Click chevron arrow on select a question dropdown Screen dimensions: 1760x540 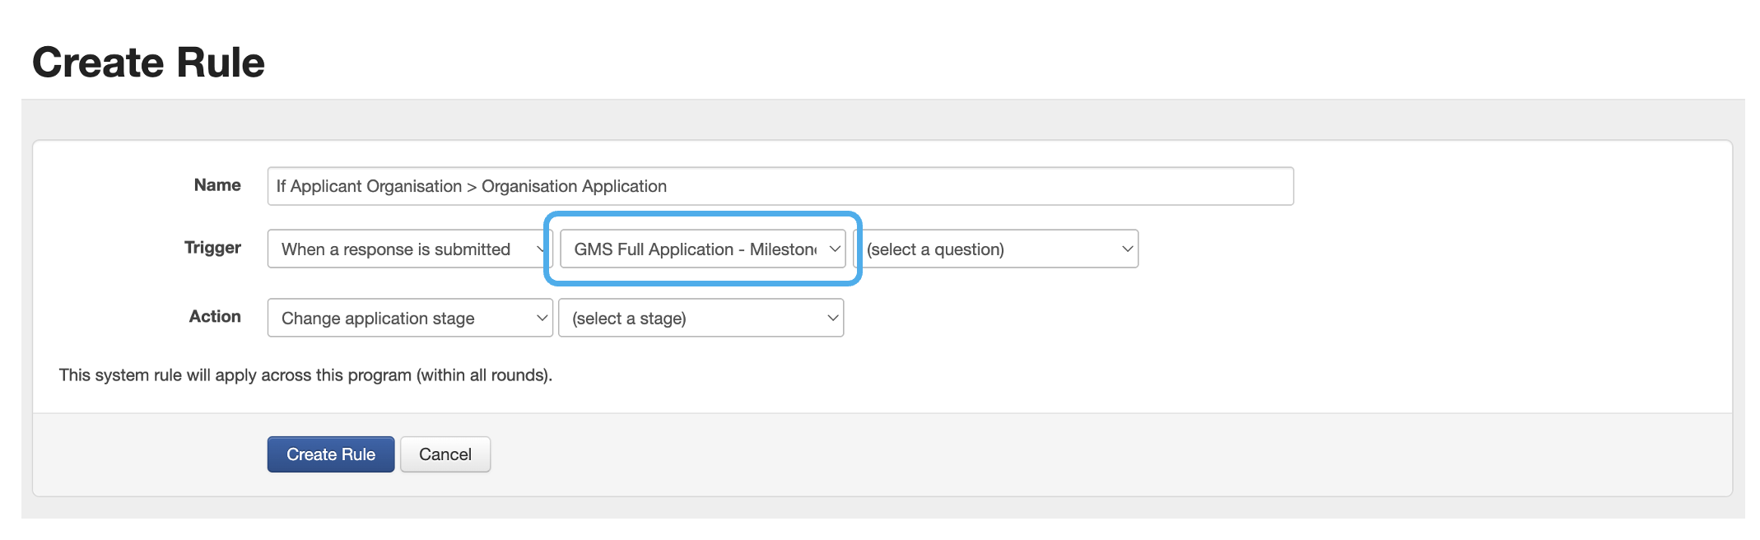[1127, 249]
